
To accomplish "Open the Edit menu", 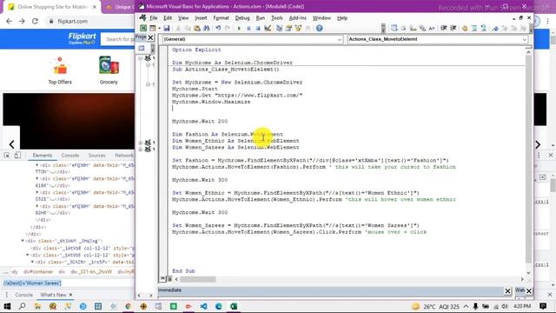I will click(x=168, y=18).
